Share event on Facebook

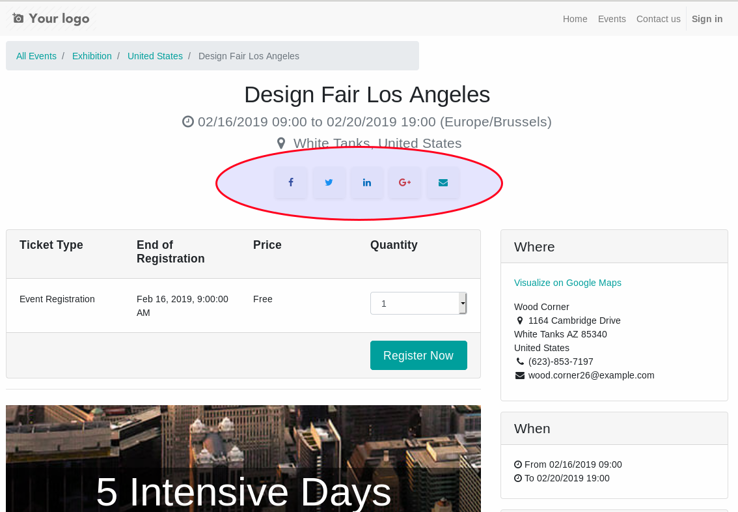click(291, 182)
